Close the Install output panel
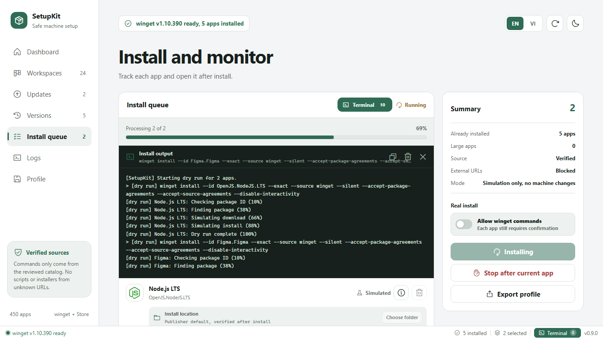This screenshot has height=339, width=603. point(423,157)
